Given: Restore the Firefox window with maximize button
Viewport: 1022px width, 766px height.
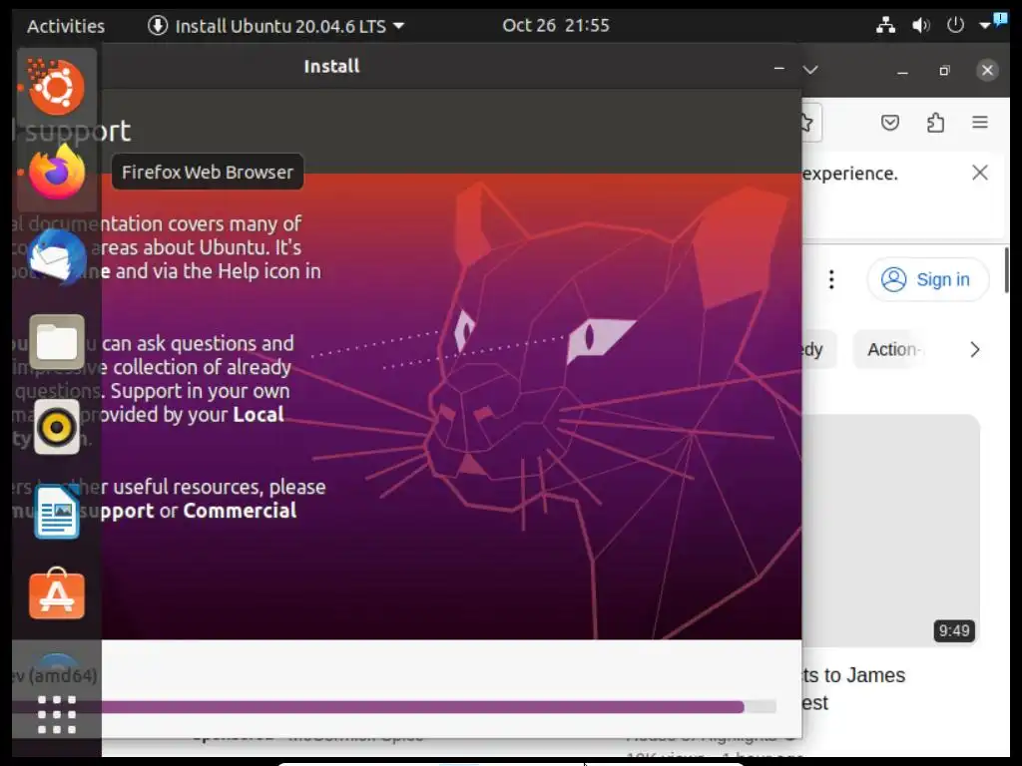Looking at the screenshot, I should click(x=944, y=71).
